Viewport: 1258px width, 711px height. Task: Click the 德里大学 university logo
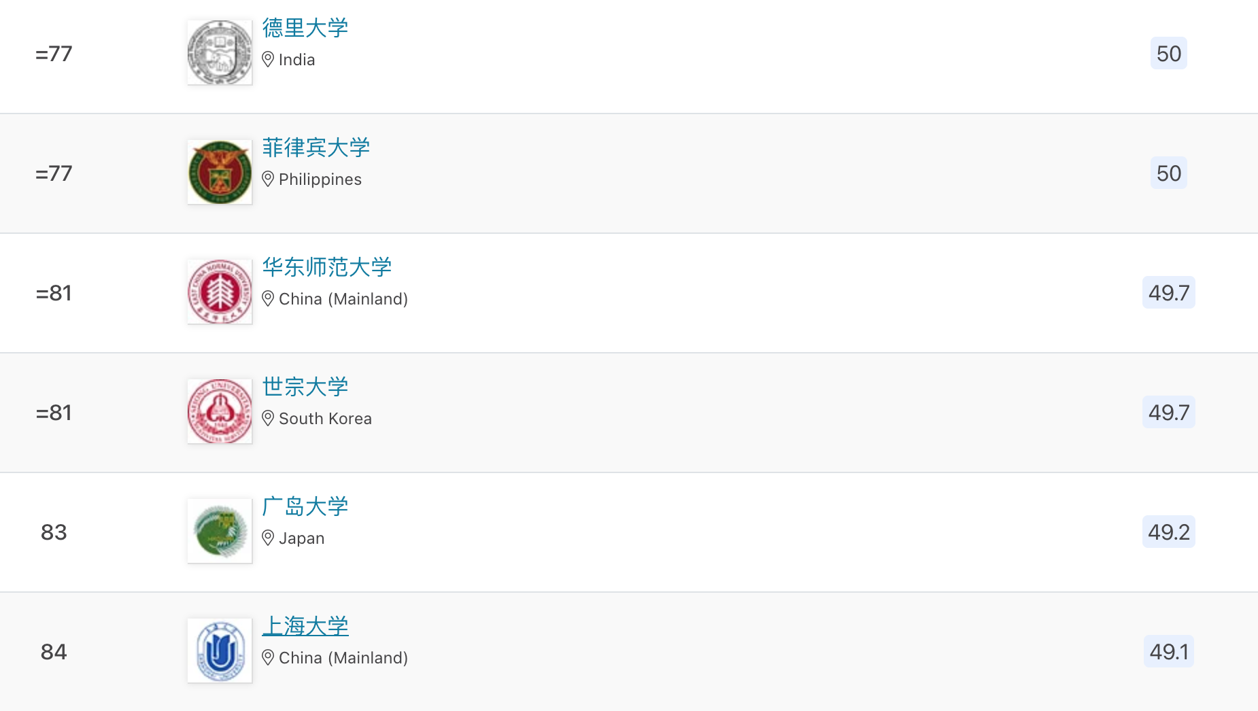[x=219, y=52]
